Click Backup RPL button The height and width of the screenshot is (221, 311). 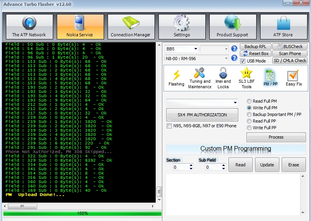256,46
